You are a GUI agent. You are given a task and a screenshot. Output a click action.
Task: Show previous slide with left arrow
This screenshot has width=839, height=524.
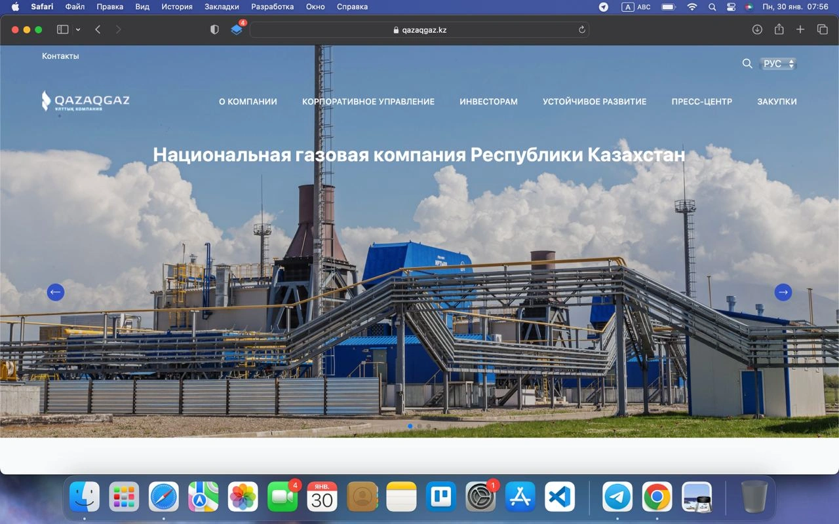(56, 292)
